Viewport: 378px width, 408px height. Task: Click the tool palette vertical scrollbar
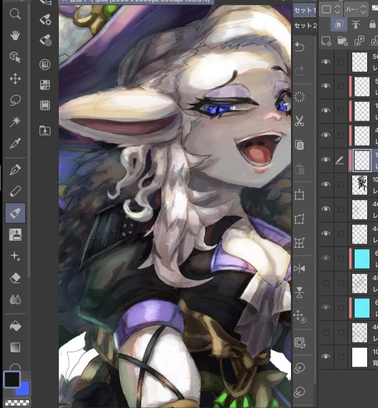click(29, 140)
